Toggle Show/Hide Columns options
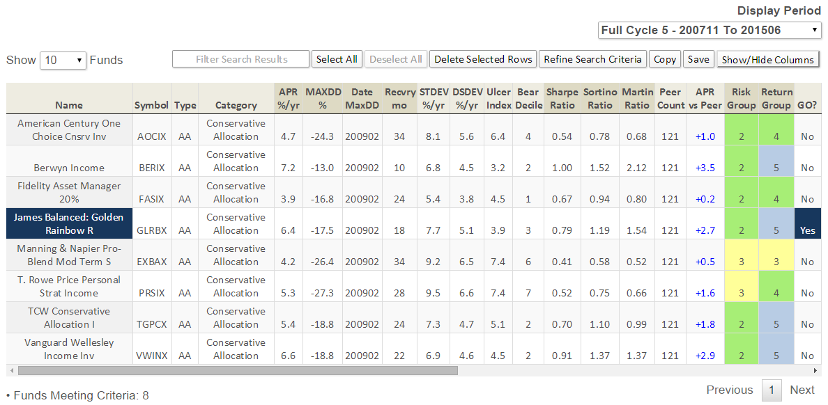Viewport: 828px width, 405px height. pos(767,60)
